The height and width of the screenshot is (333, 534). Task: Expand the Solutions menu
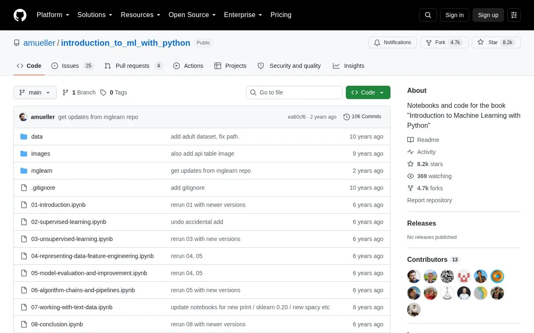(95, 15)
